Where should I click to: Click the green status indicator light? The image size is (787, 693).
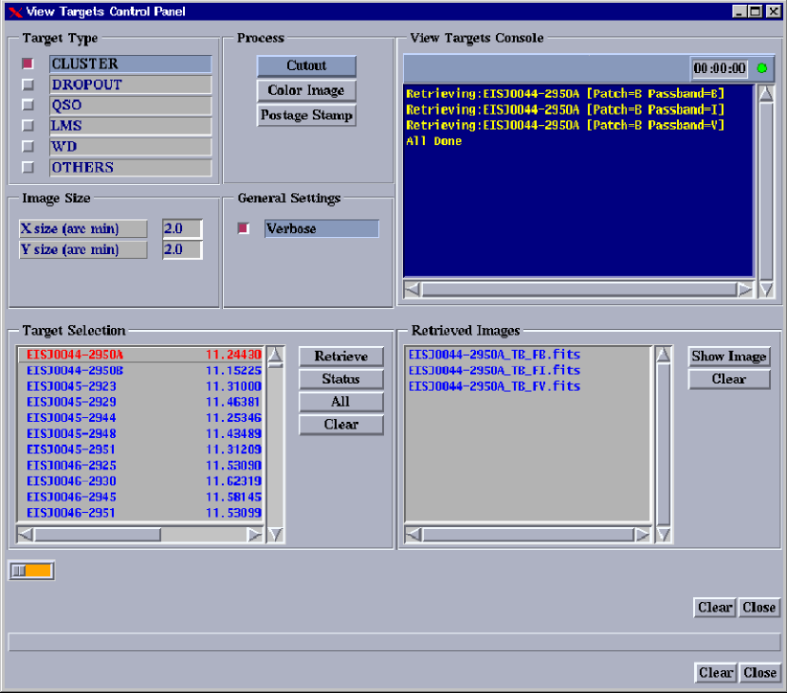[761, 68]
